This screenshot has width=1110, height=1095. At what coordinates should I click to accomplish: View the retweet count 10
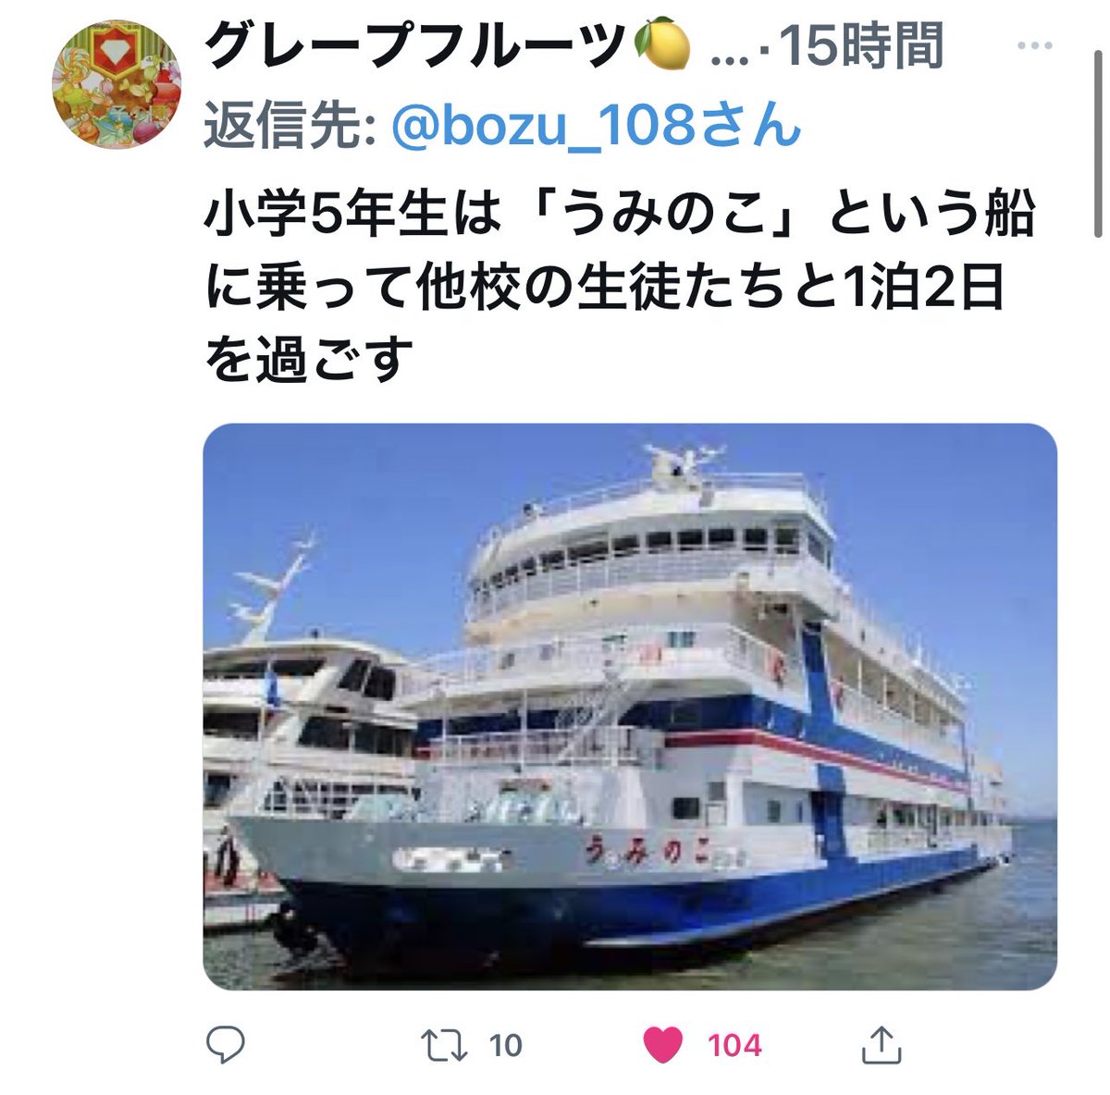pyautogui.click(x=505, y=1046)
